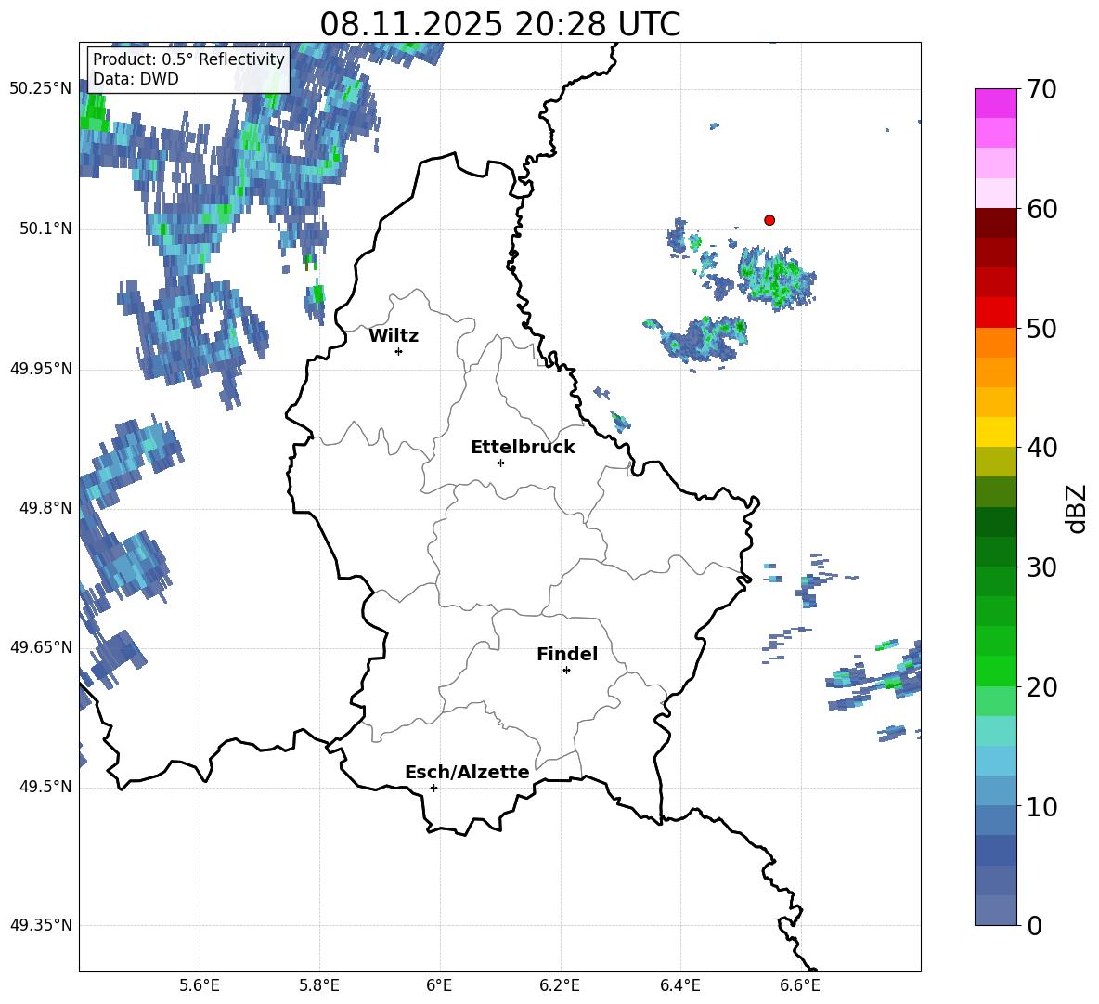The height and width of the screenshot is (1004, 1099).
Task: Click the Ettelbruck station cross marker
Action: pos(500,463)
